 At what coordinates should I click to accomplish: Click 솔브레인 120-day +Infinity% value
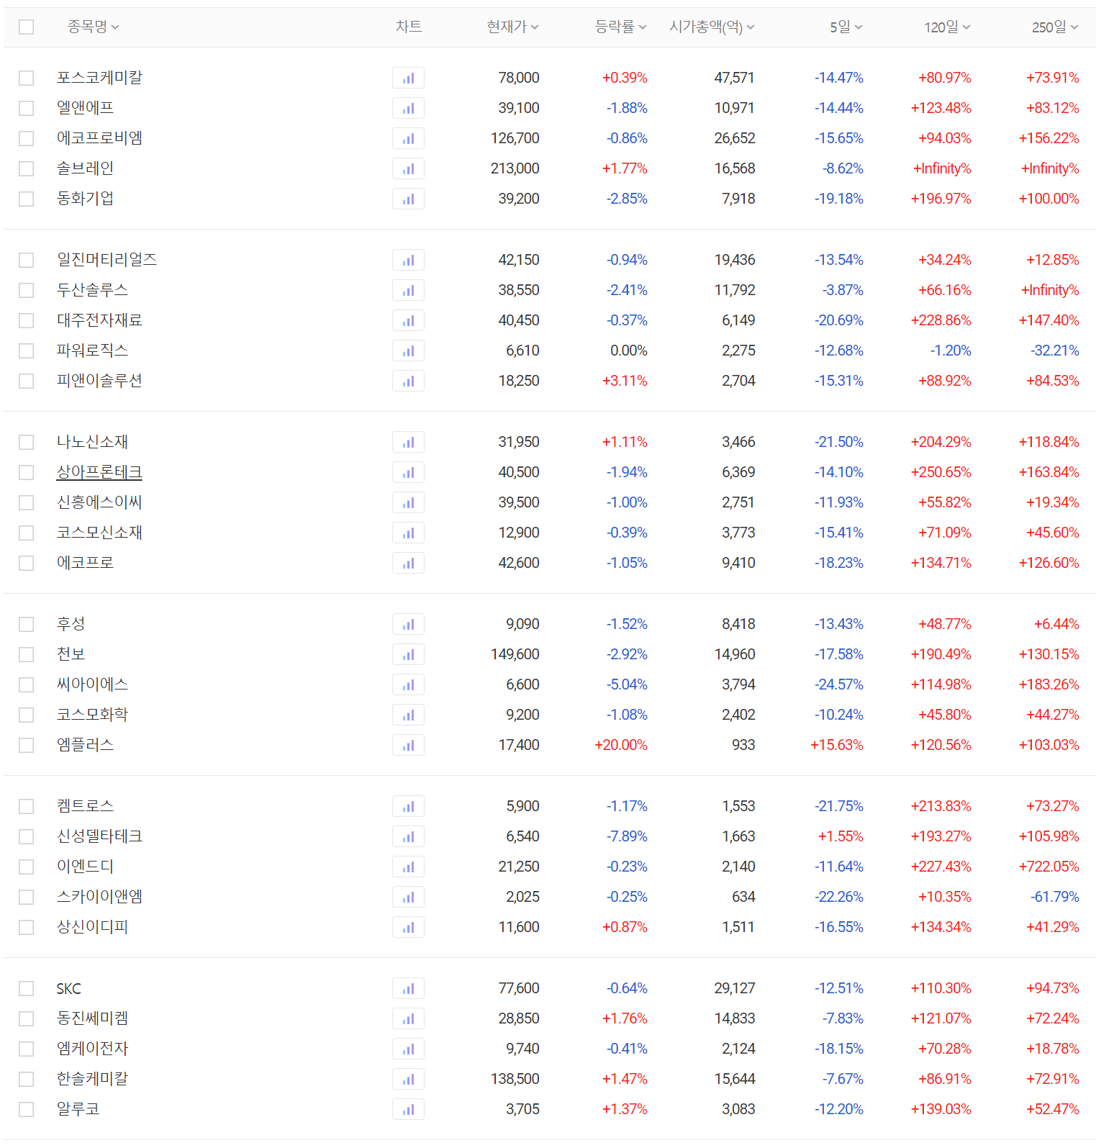pos(942,168)
